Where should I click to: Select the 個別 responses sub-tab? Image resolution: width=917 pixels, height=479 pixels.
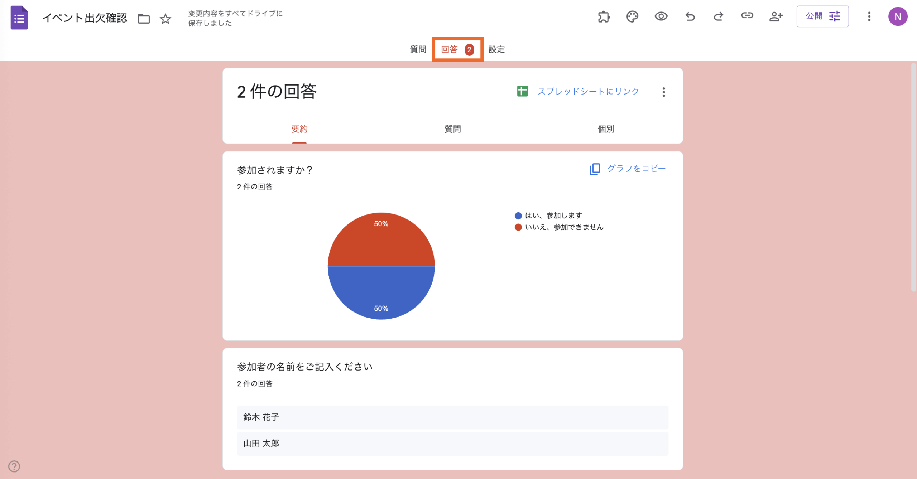click(606, 129)
